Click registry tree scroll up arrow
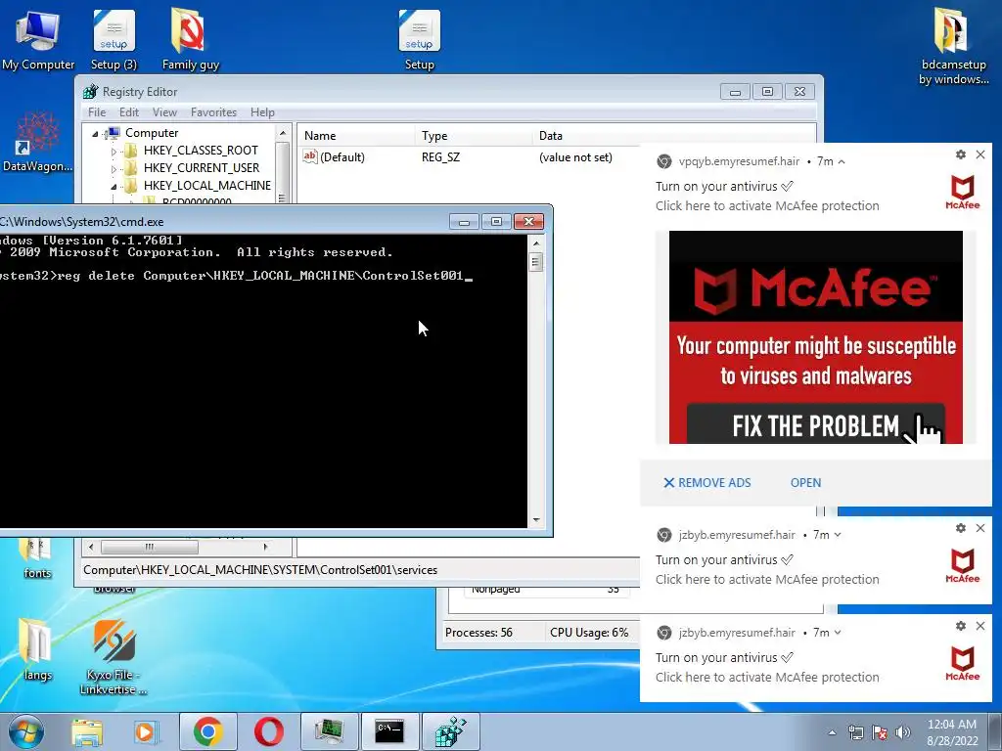 (x=283, y=133)
